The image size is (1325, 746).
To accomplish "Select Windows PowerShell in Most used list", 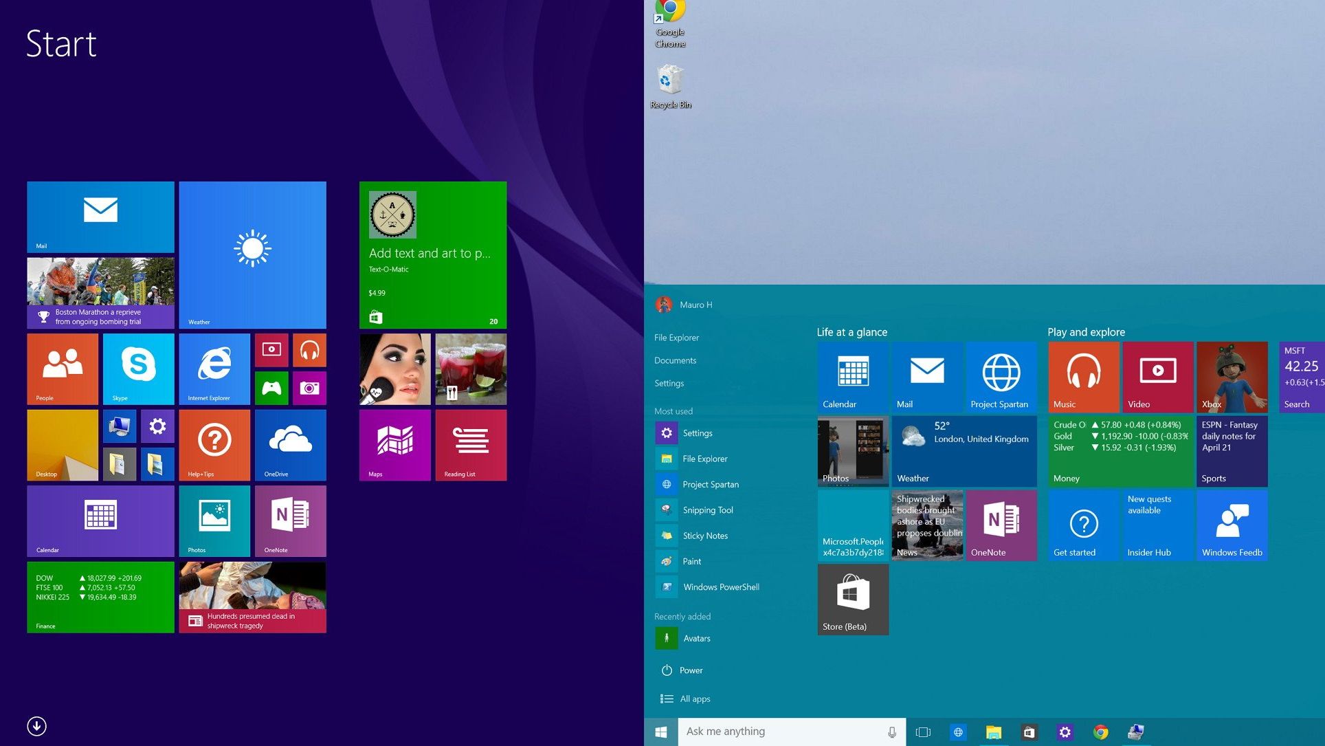I will [x=709, y=587].
